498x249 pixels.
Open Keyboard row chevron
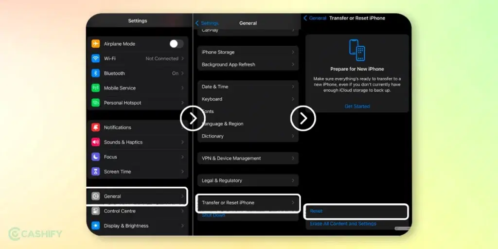[293, 99]
